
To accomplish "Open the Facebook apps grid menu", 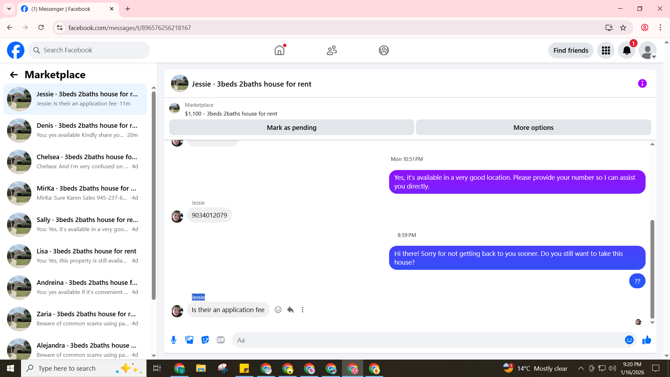I will (606, 51).
